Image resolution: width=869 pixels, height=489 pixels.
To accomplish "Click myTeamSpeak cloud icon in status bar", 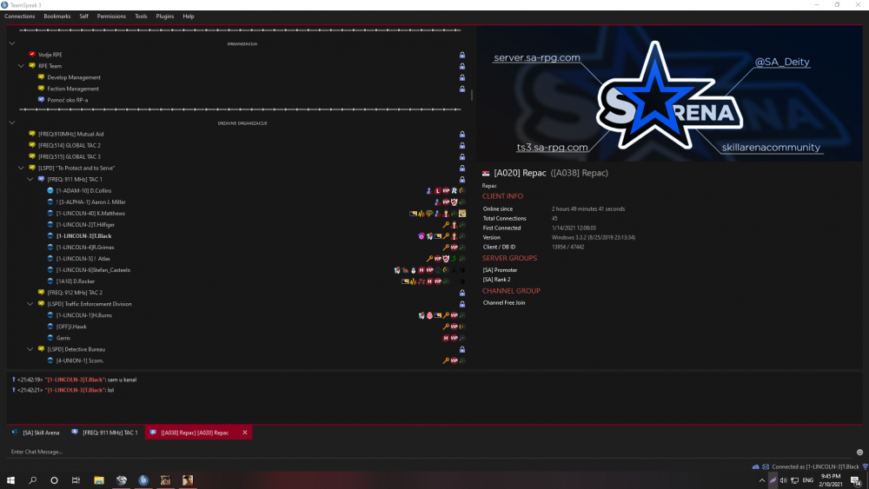I will (x=755, y=466).
